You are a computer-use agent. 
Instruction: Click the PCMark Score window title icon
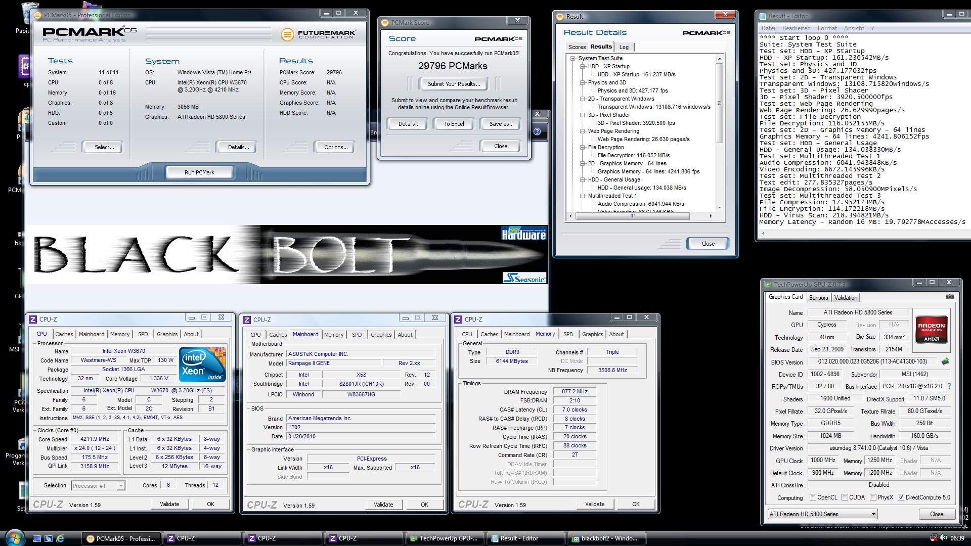(385, 23)
